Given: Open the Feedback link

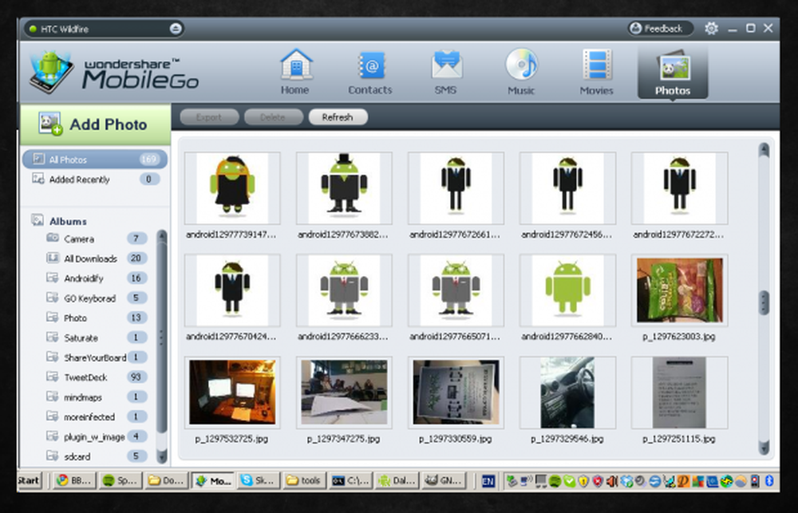Looking at the screenshot, I should 660,29.
